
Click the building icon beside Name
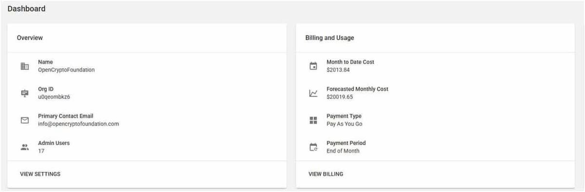[25, 66]
